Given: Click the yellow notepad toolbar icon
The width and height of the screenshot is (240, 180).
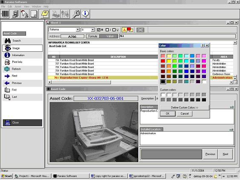Looking at the screenshot, I should (45, 14).
